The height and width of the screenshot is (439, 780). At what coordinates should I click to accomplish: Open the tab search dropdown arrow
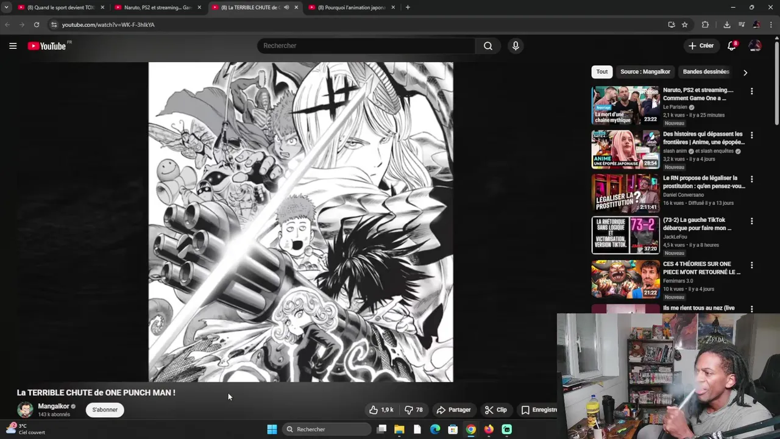[x=6, y=7]
